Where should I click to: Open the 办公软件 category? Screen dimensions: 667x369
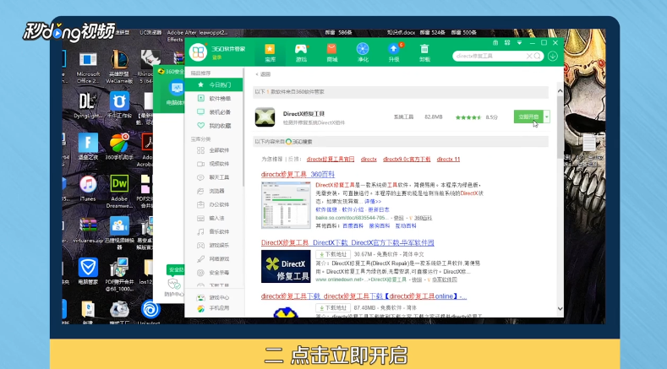point(215,204)
